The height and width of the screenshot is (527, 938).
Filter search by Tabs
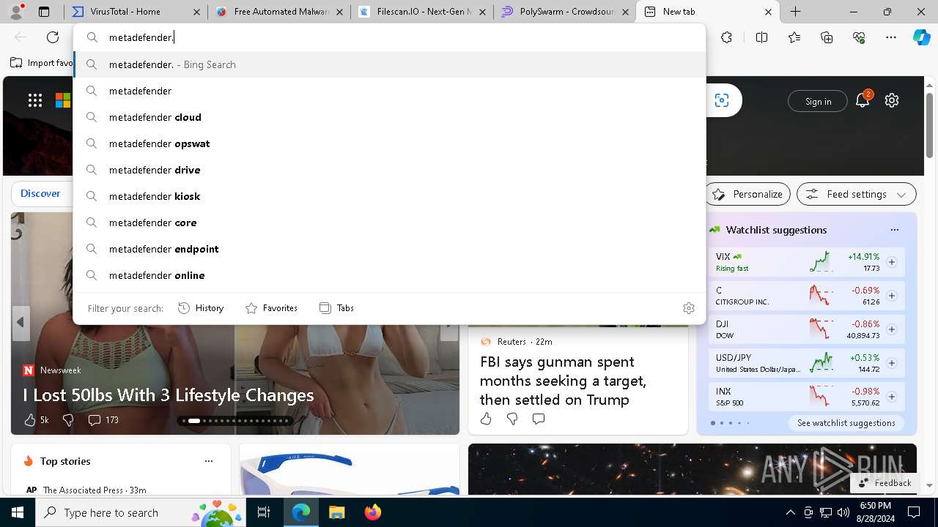tap(336, 308)
